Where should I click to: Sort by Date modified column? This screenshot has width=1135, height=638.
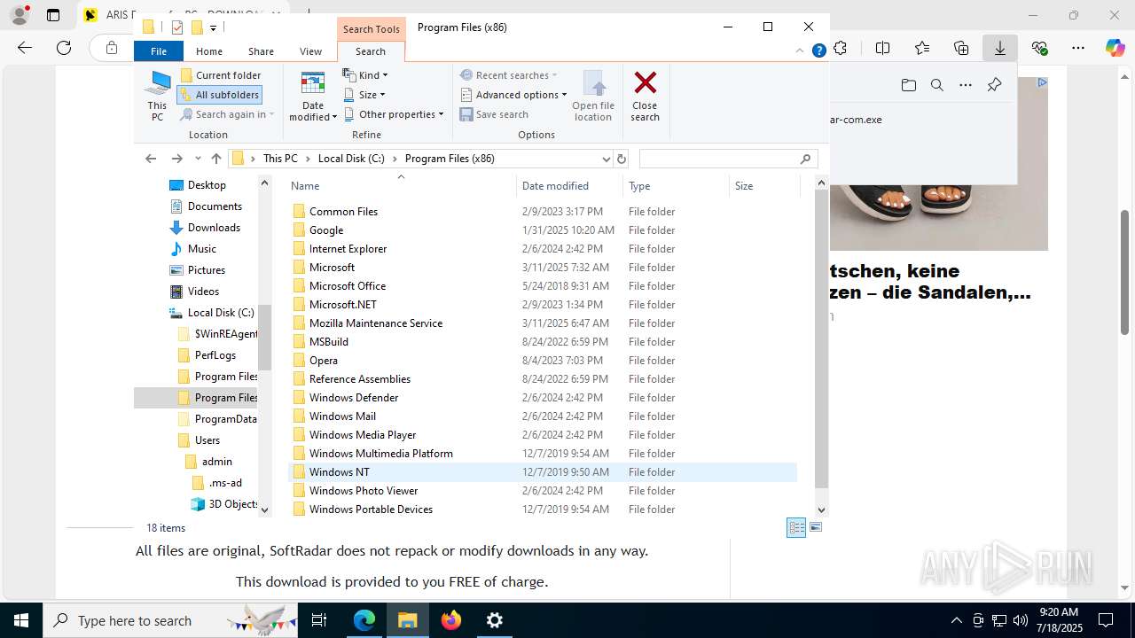point(569,186)
